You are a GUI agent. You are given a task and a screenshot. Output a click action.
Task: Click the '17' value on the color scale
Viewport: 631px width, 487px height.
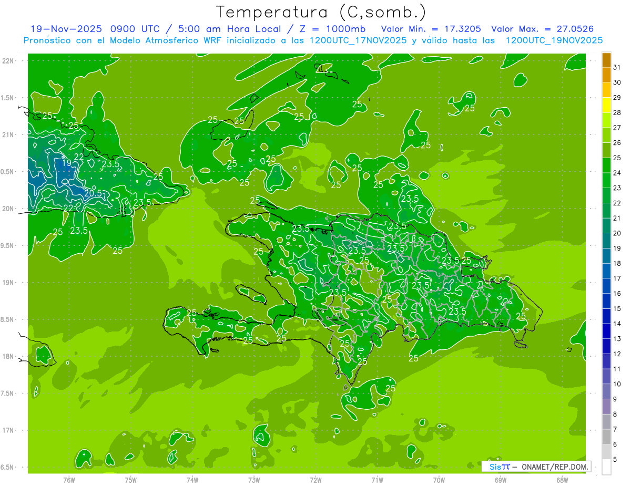[x=617, y=278]
